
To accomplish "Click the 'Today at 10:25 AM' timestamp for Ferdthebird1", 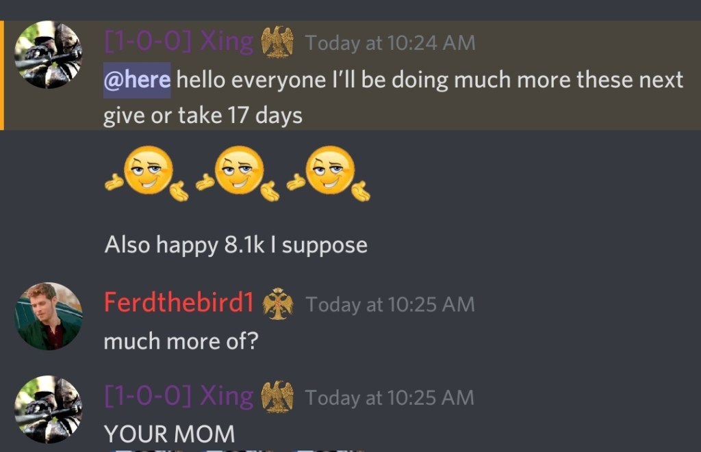I will [390, 304].
